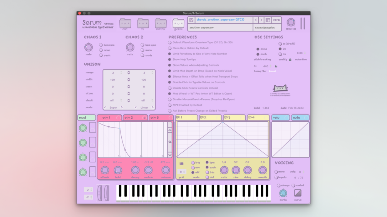Select next left unison mode (Super)
This screenshot has height=217, width=387.
(x=122, y=108)
